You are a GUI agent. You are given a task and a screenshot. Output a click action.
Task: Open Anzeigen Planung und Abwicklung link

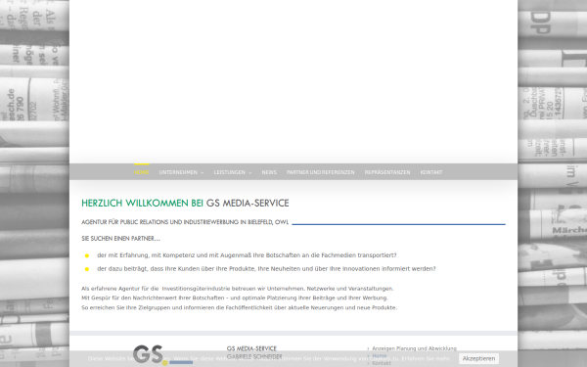[415, 348]
